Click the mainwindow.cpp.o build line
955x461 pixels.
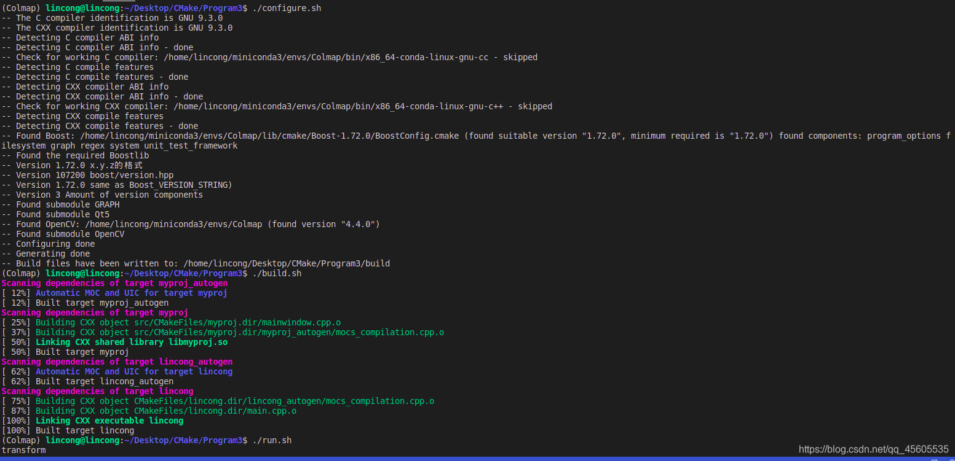coord(171,322)
